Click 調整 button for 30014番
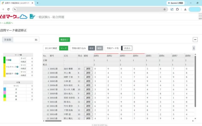202x126 pixels. click(x=88, y=114)
